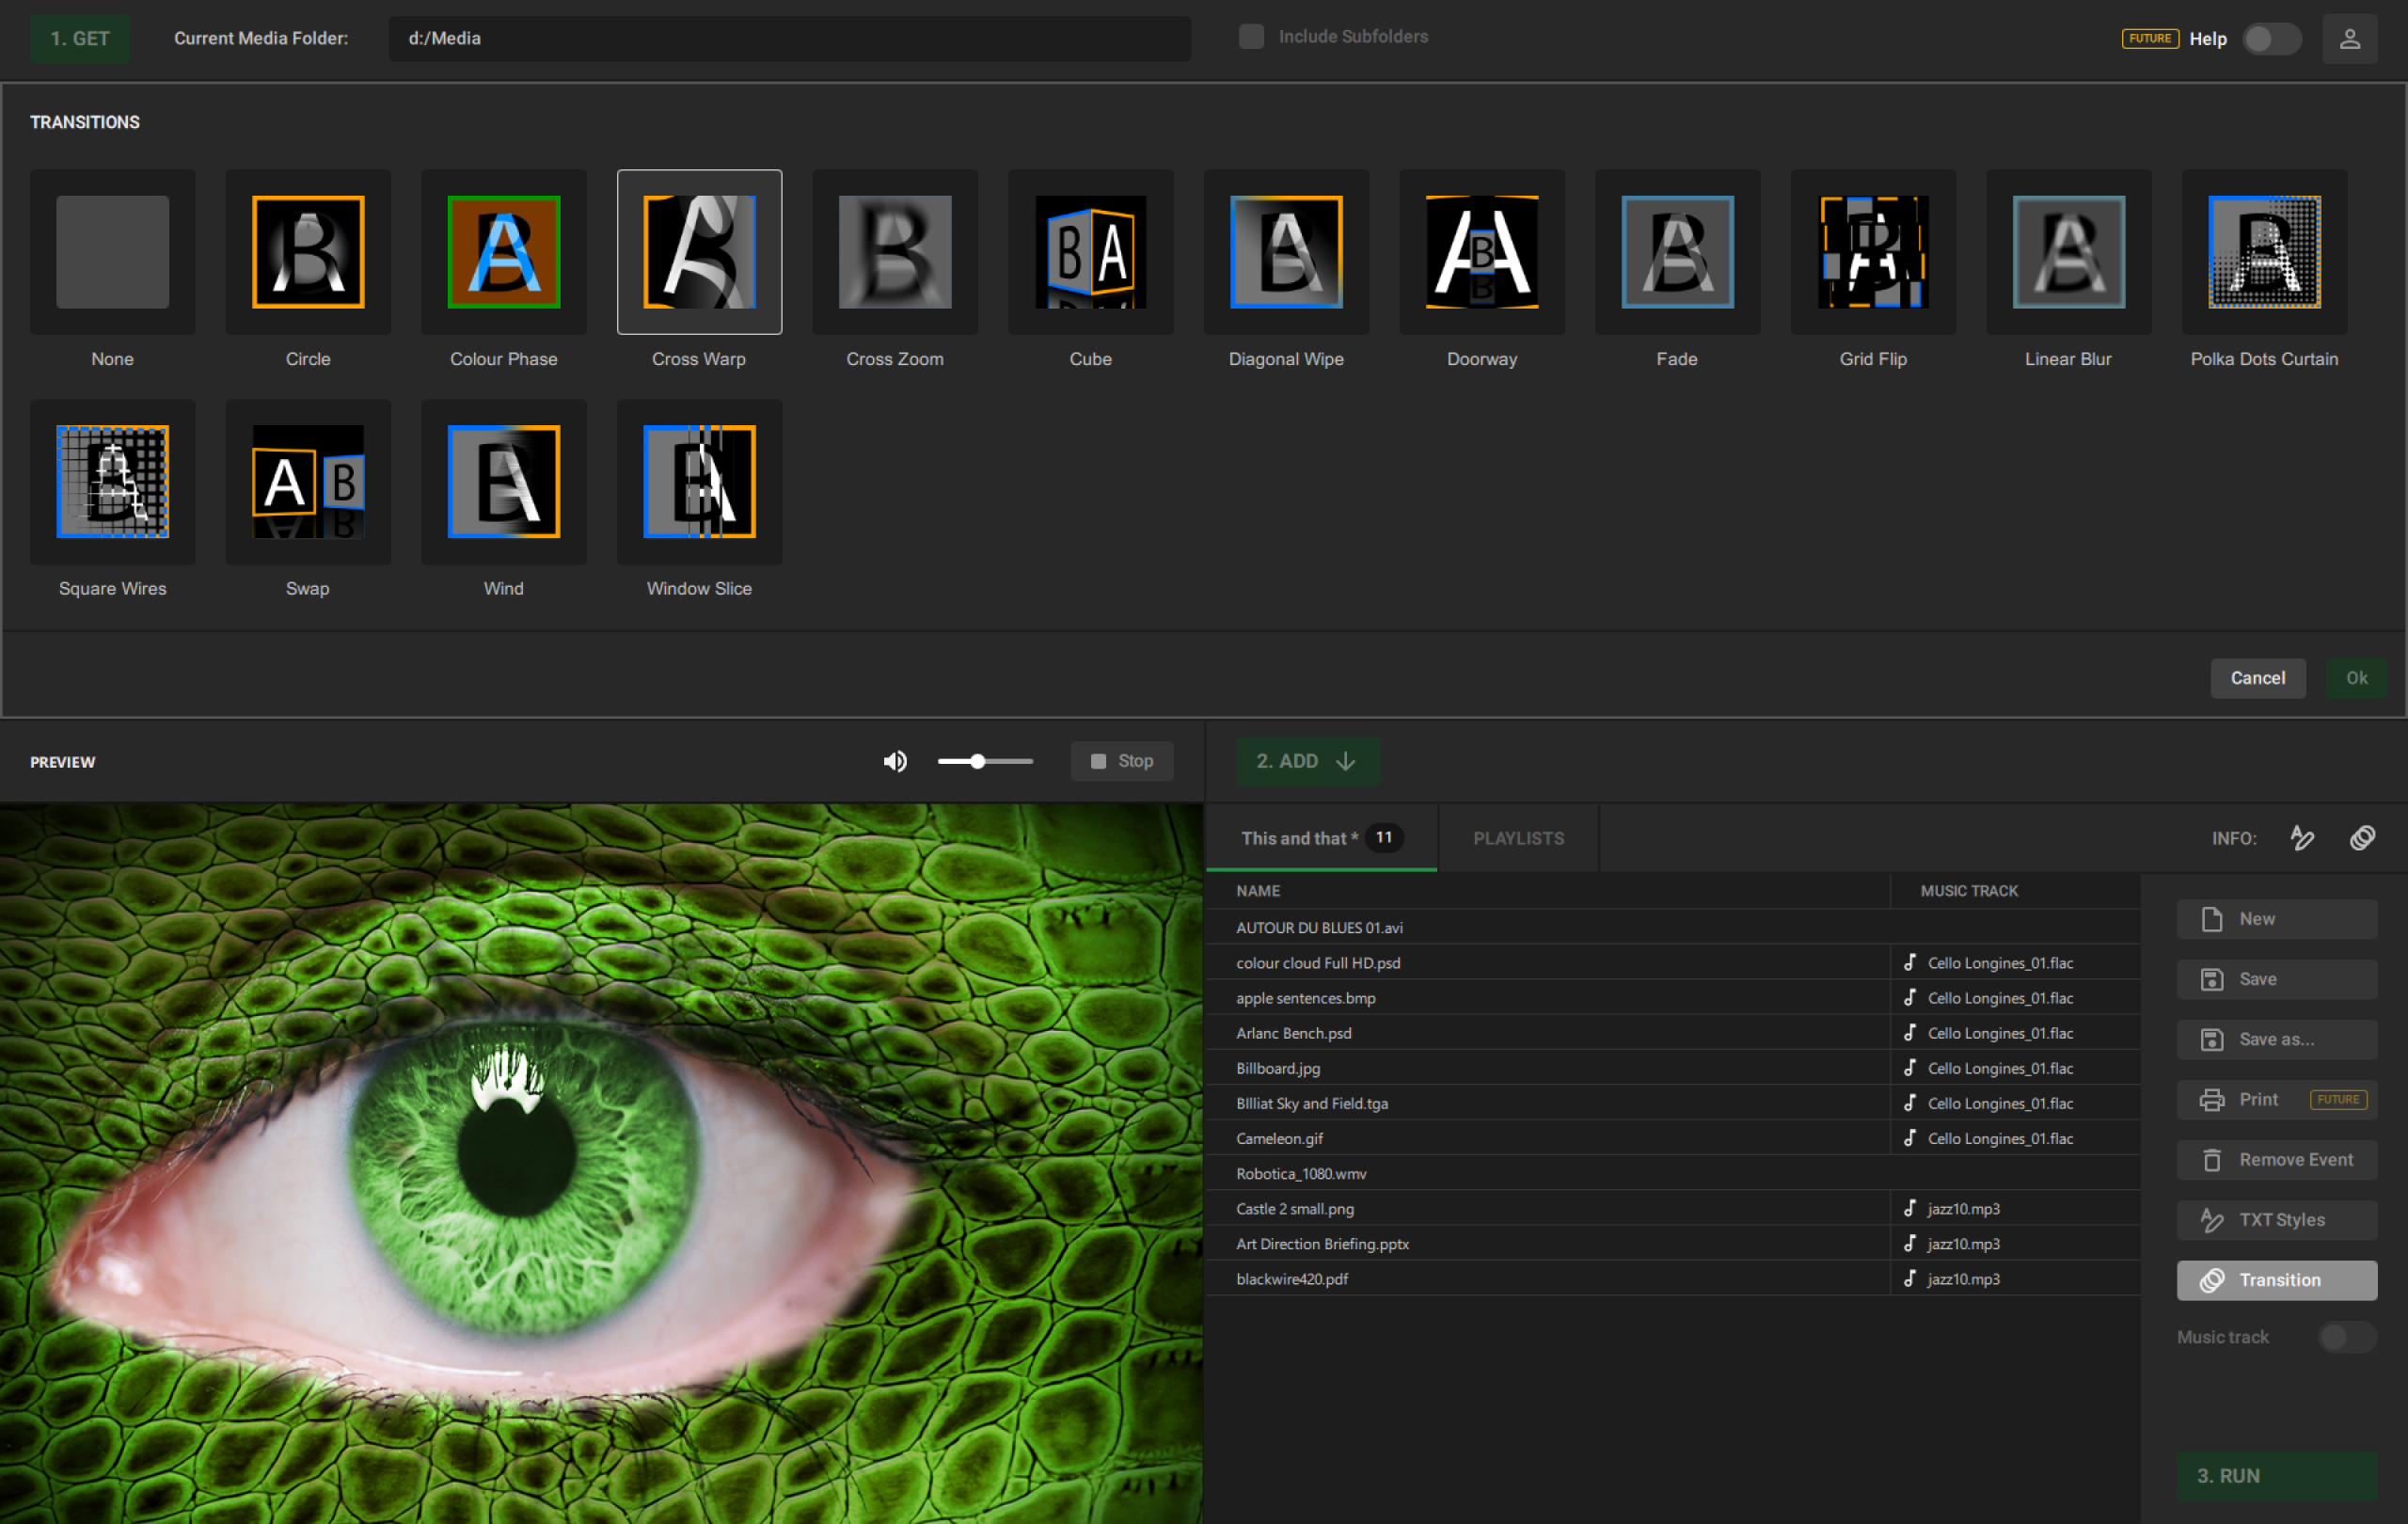Image resolution: width=2408 pixels, height=1524 pixels.
Task: Click the Current Media Folder path field
Action: point(789,39)
